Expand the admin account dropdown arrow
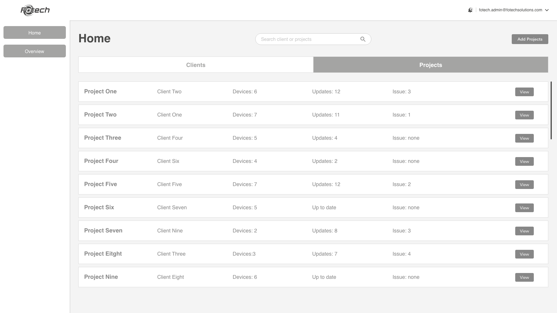The width and height of the screenshot is (557, 313). click(x=547, y=10)
